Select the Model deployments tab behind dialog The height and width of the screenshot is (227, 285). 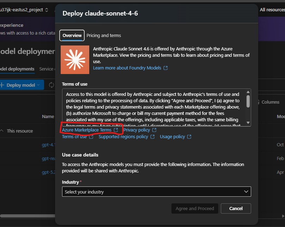click(17, 69)
